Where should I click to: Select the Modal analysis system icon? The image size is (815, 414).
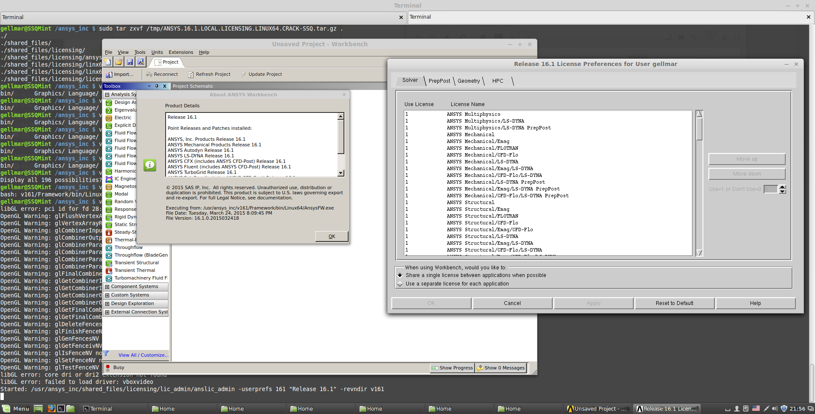[109, 194]
